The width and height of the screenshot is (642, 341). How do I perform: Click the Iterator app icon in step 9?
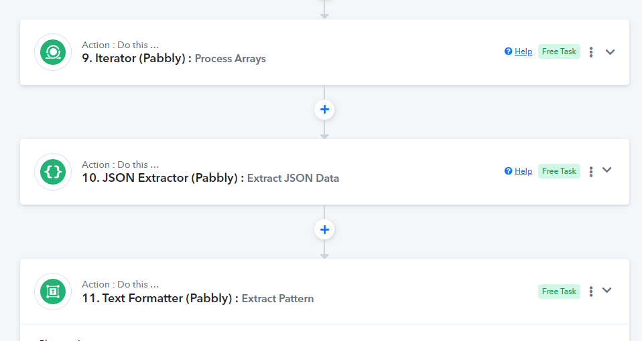coord(53,52)
